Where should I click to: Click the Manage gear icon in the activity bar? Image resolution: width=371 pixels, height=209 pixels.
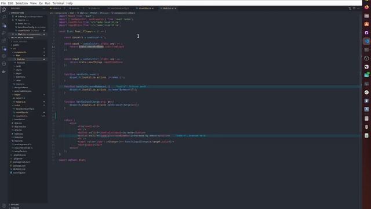click(x=4, y=206)
